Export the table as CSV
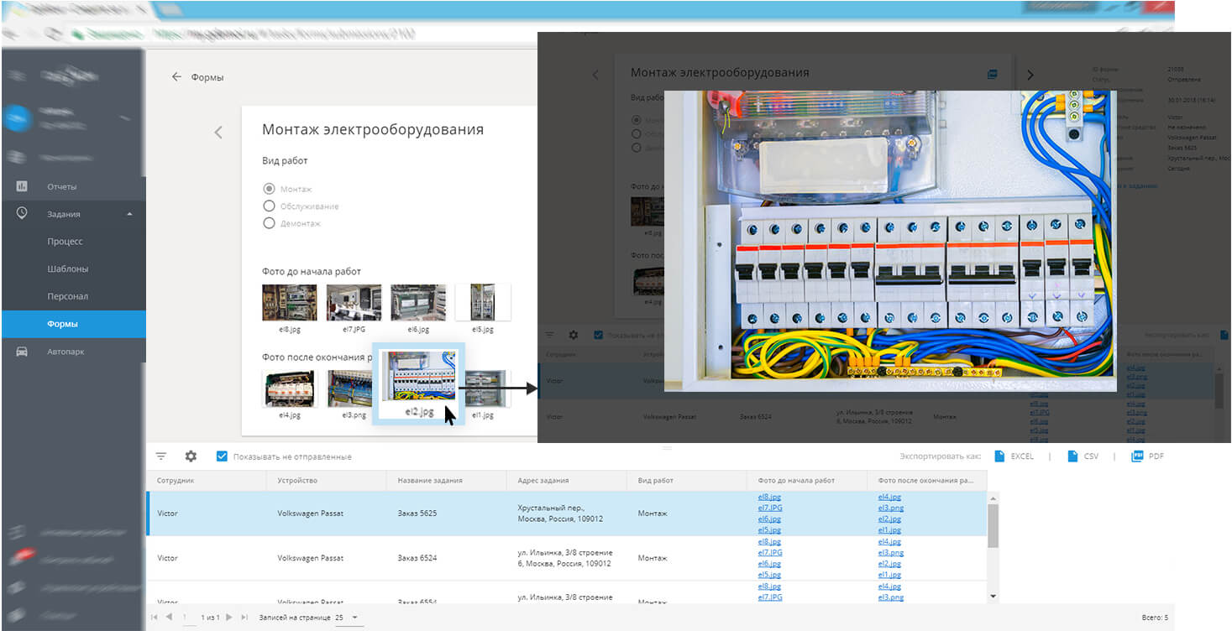This screenshot has width=1232, height=631. 1083,456
